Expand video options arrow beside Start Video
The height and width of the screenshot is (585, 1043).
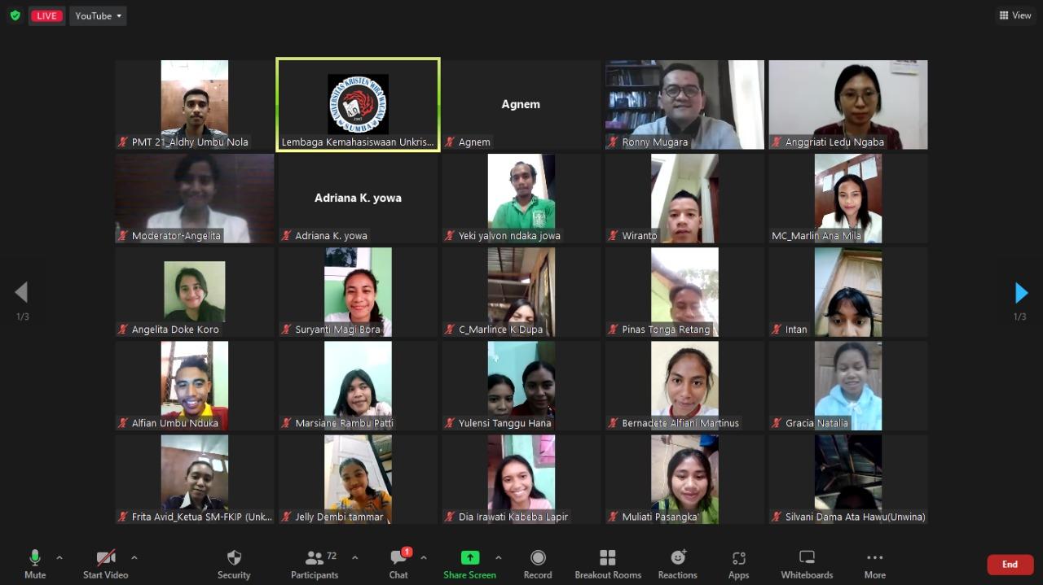134,557
